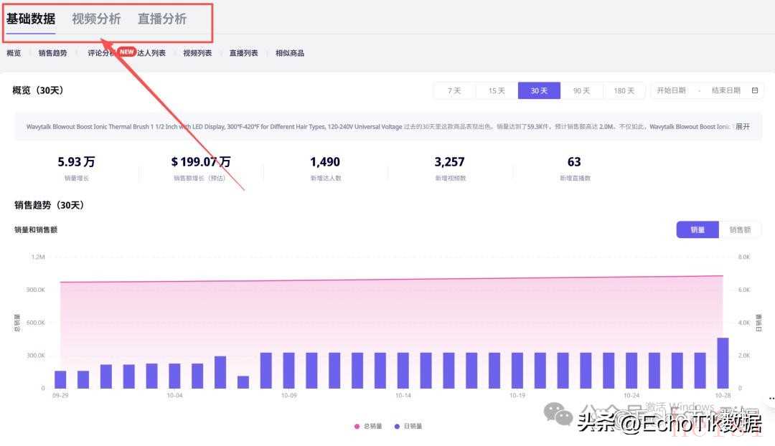Click the tallest bar at 10-28
Screen dimensions: 775x446
723,363
